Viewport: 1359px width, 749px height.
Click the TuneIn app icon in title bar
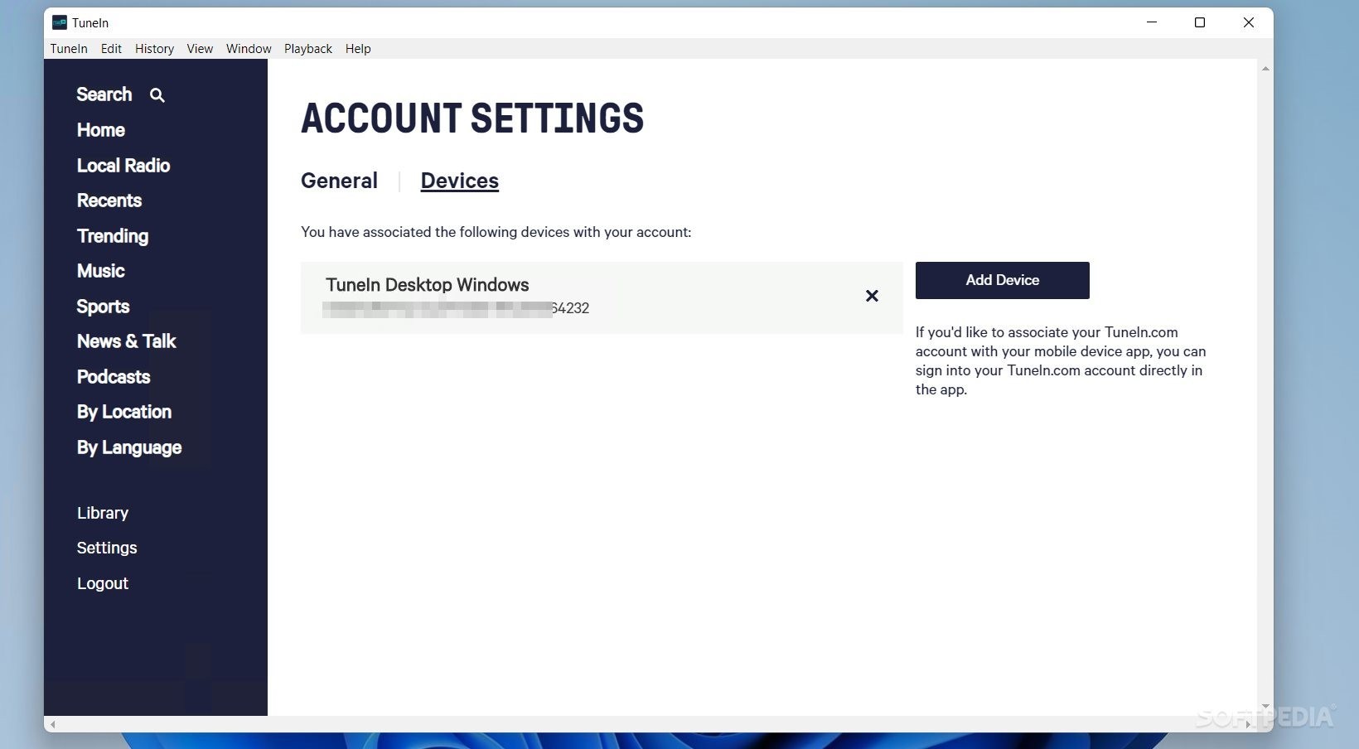point(59,22)
